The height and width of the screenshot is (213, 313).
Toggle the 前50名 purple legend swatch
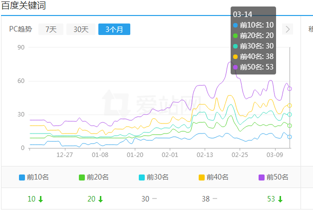(x=262, y=177)
